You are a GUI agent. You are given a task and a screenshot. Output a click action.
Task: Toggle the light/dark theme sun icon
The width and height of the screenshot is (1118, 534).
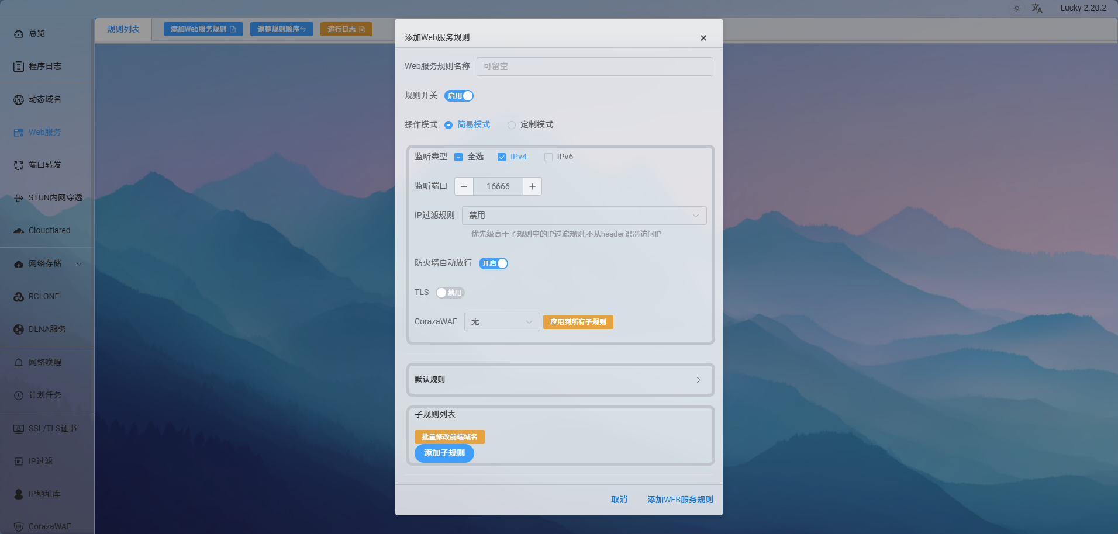pyautogui.click(x=1017, y=8)
